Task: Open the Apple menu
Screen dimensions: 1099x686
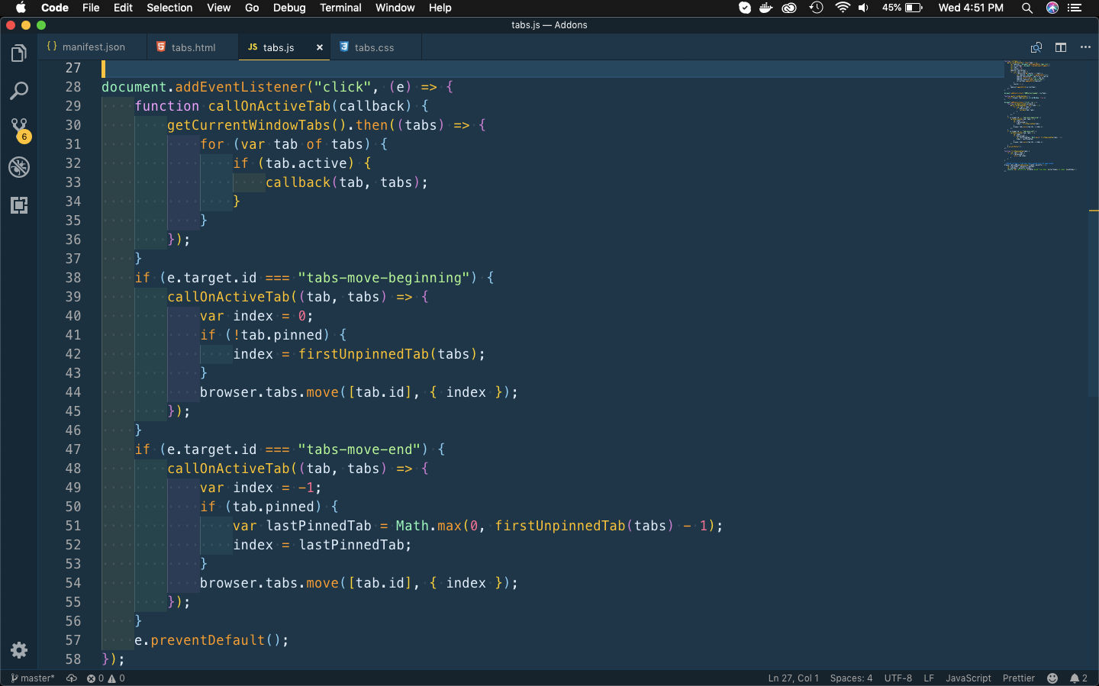Action: tap(21, 8)
